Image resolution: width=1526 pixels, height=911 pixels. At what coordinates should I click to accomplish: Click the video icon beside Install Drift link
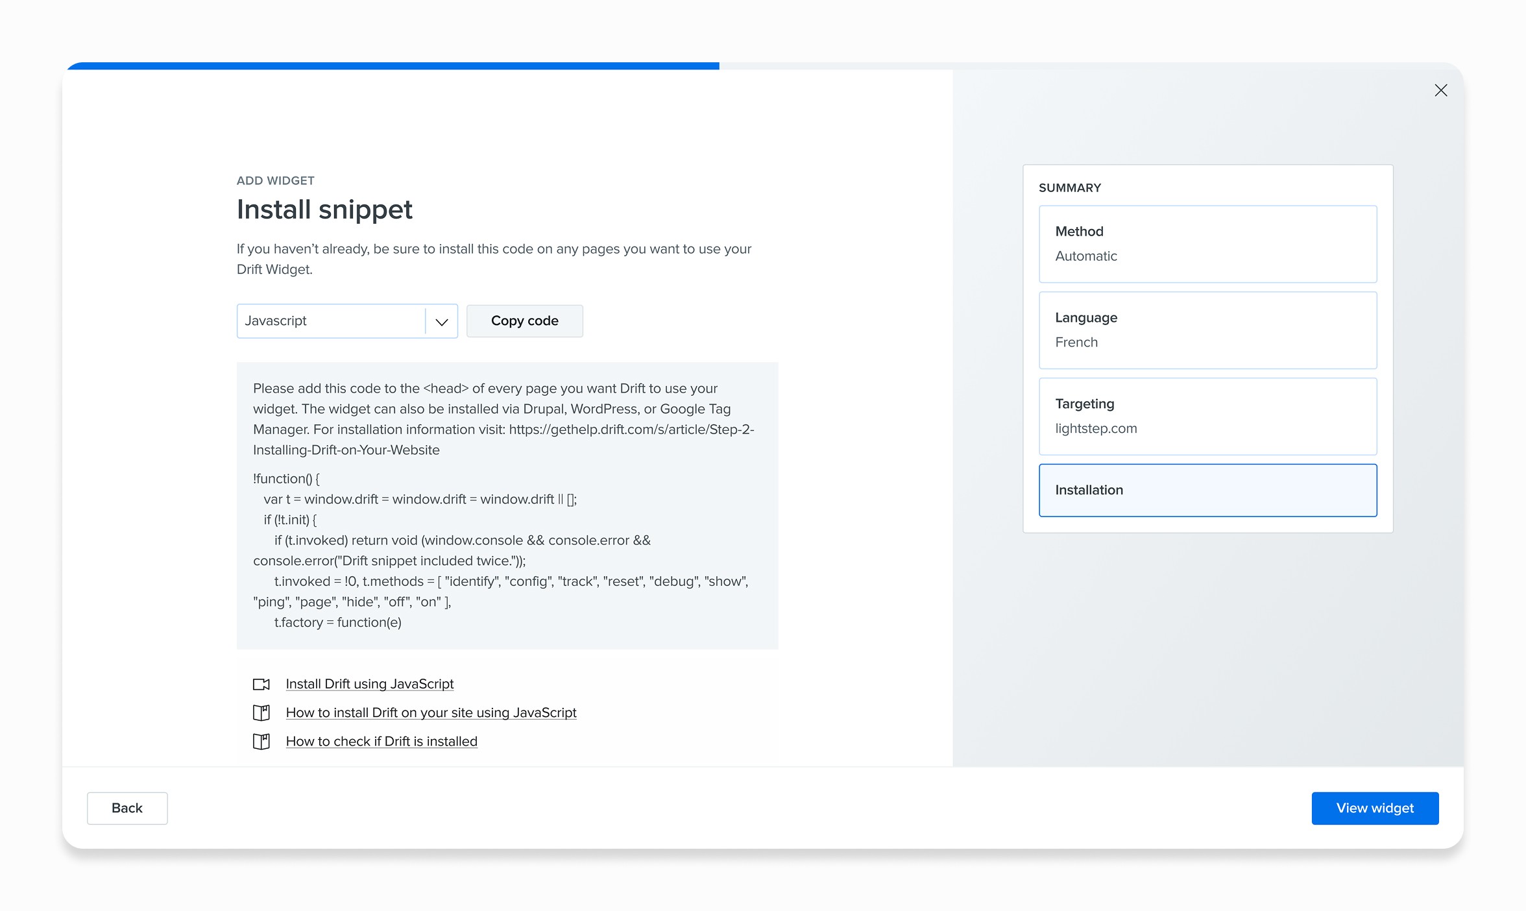pyautogui.click(x=261, y=685)
